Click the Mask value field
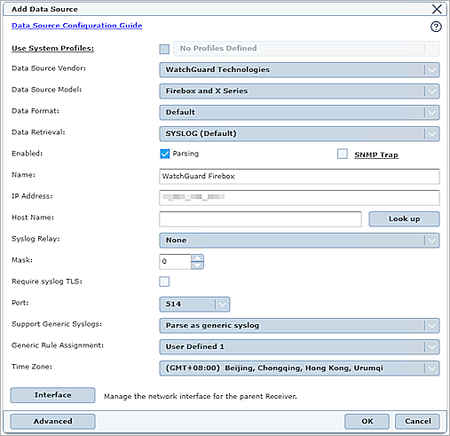 (175, 262)
